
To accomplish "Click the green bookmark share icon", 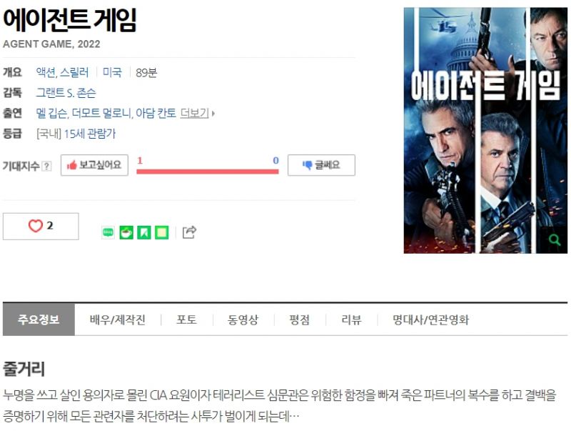I will coord(144,232).
